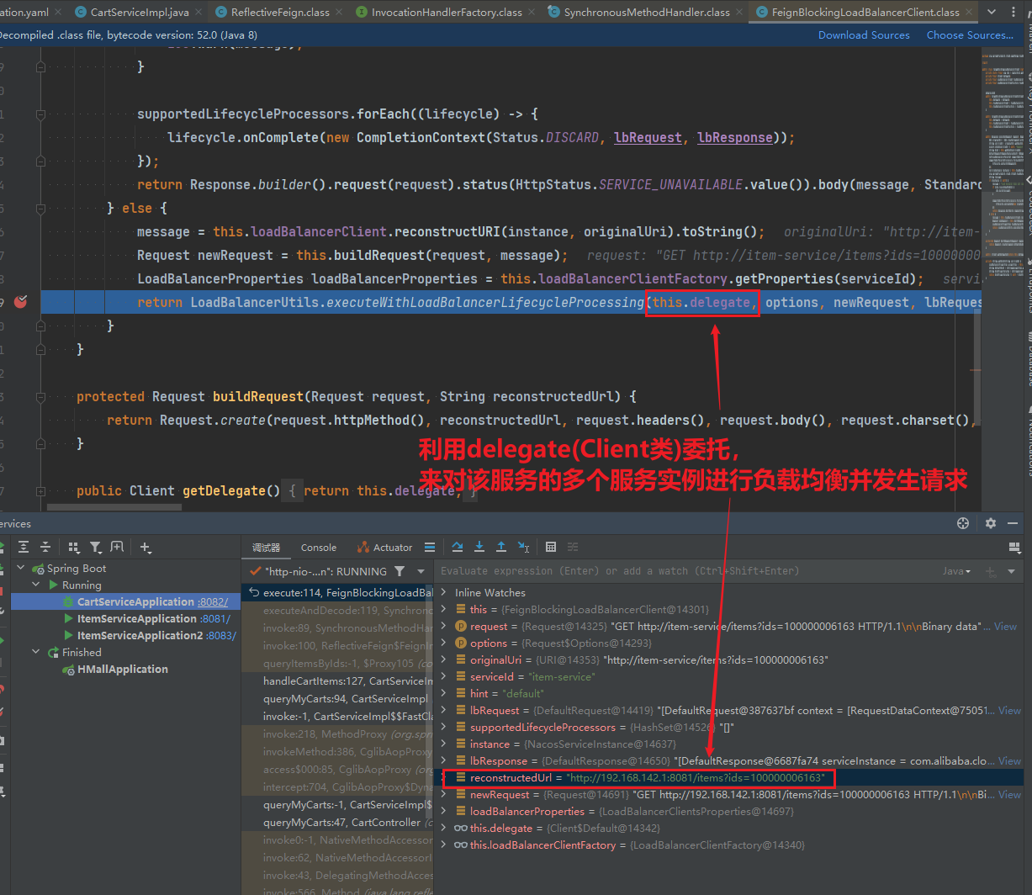Open the SynchronousMethodHandler.class editor tab

tap(646, 13)
